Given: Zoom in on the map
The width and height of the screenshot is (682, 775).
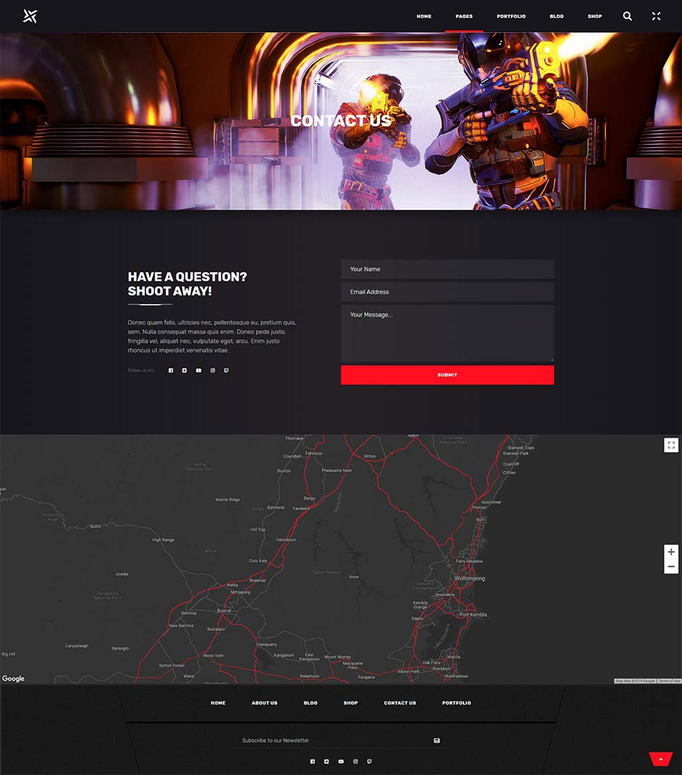Looking at the screenshot, I should pos(671,552).
